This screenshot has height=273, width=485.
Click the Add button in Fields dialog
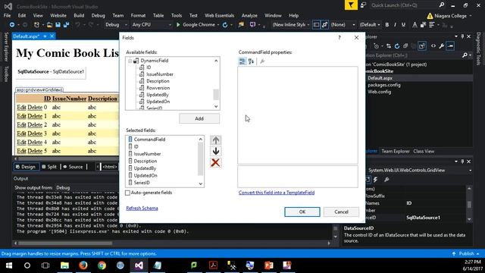click(199, 118)
